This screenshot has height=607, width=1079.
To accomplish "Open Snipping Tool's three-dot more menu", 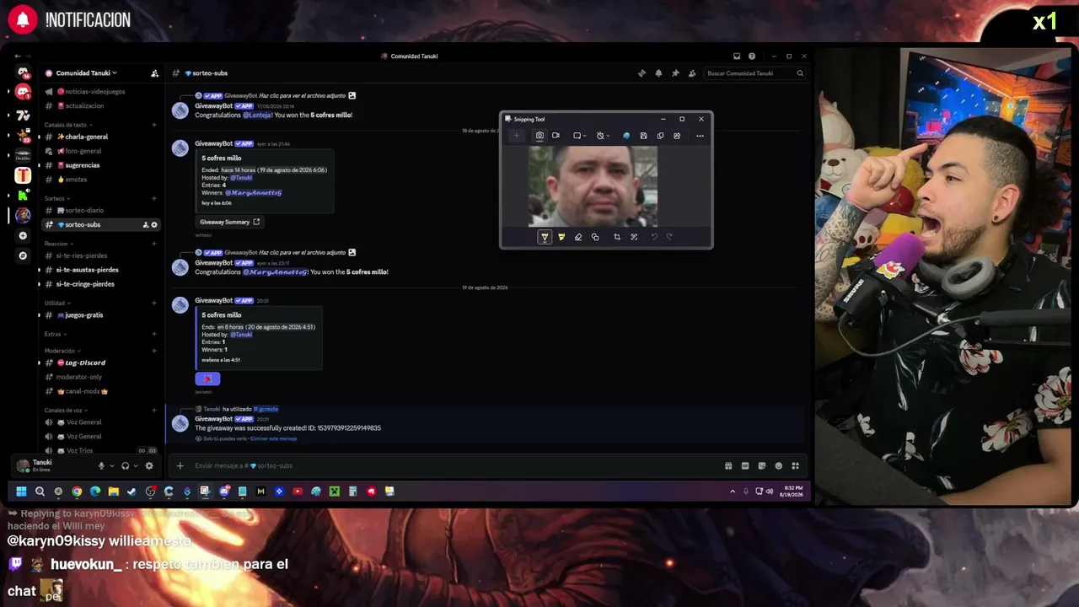I will 700,136.
